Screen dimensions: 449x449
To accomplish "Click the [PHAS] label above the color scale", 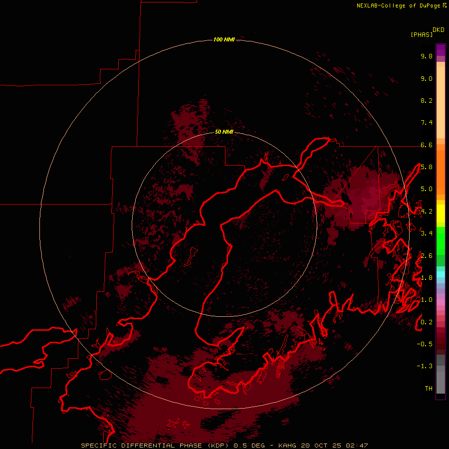I will point(422,34).
